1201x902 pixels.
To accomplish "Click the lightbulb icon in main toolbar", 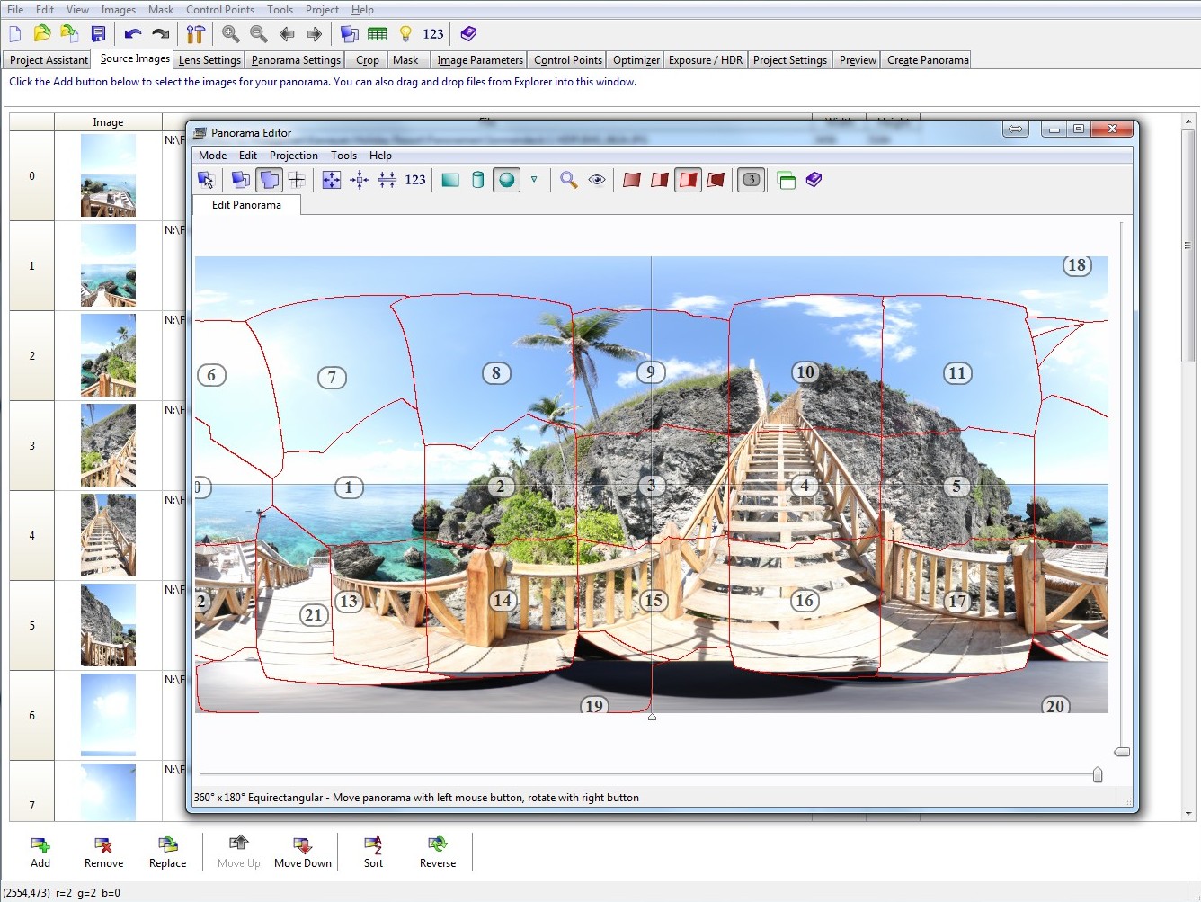I will (405, 34).
